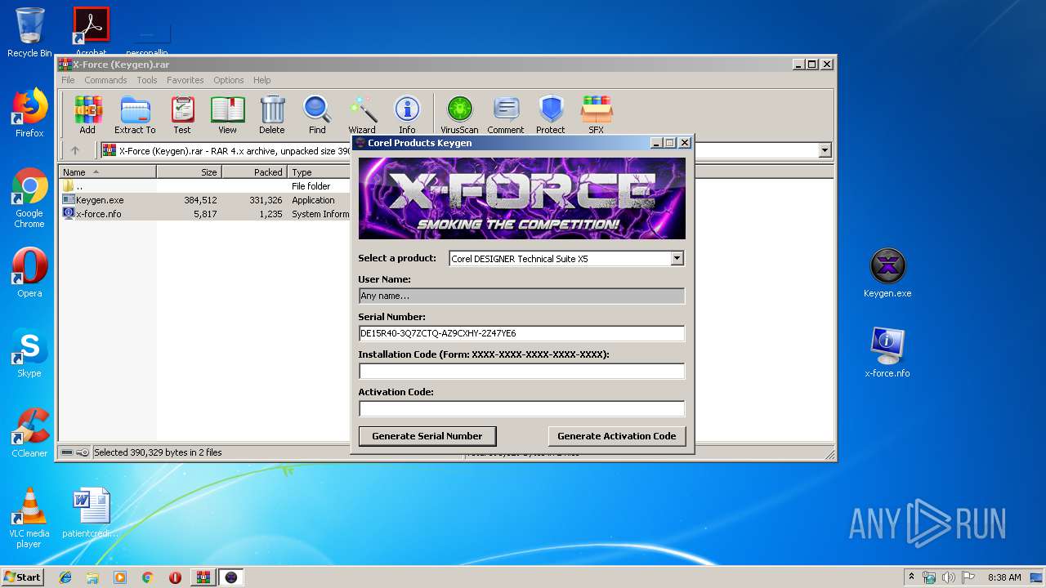Click the up one level arrow in WinRAR
This screenshot has width=1046, height=588.
(75, 150)
